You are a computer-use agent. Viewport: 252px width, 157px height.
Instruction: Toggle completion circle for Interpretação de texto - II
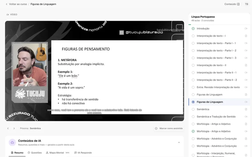tap(193, 65)
